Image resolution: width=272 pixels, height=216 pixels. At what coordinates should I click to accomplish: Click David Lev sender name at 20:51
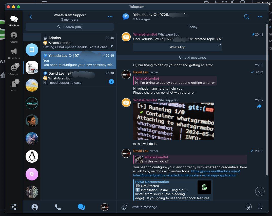coord(141,72)
